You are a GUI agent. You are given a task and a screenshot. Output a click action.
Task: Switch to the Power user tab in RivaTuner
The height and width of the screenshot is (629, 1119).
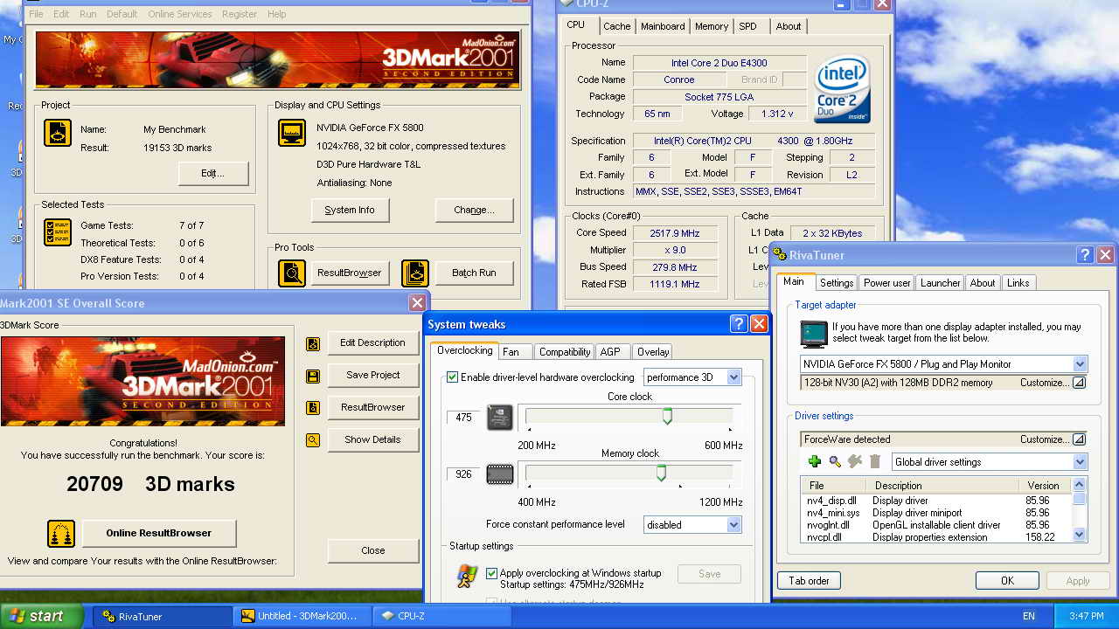(887, 283)
